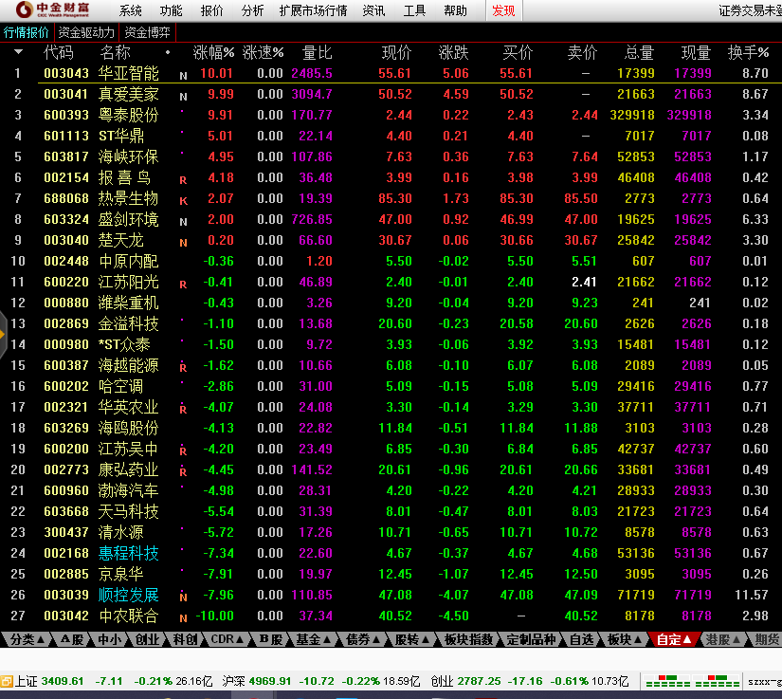Expand the 板块 bottom tab
This screenshot has width=782, height=699.
pos(625,639)
